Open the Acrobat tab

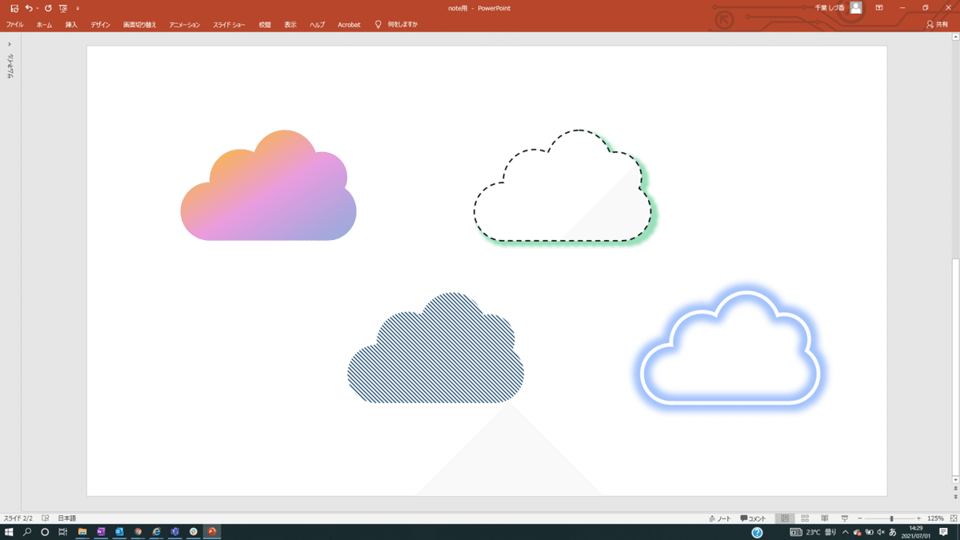350,25
